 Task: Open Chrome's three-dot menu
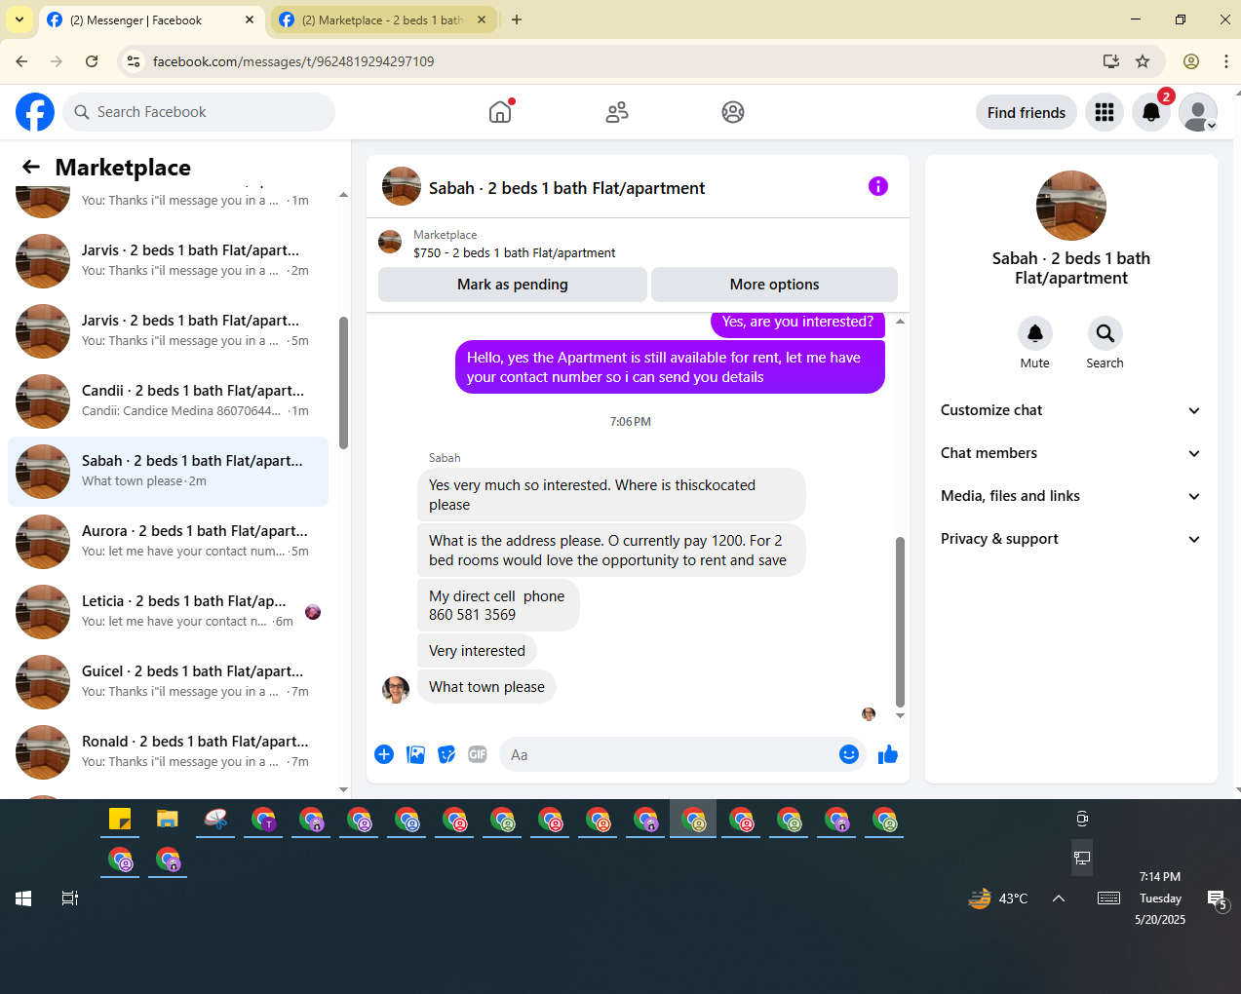[x=1225, y=61]
